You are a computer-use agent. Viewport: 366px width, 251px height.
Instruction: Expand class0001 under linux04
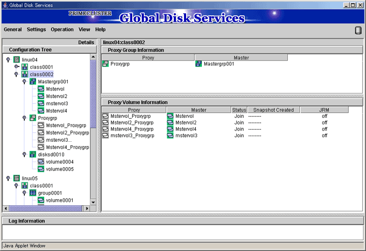17,67
